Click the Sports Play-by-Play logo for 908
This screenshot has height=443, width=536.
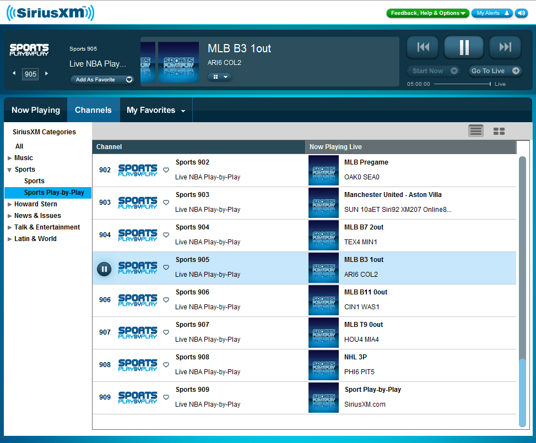pos(138,365)
